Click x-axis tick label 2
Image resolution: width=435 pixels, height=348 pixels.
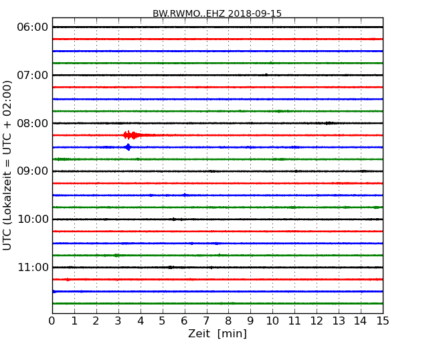coord(96,321)
